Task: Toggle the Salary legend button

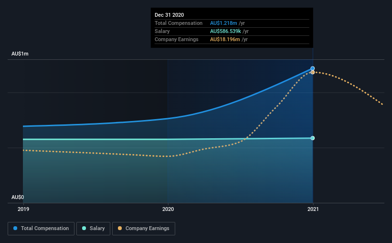Action: pyautogui.click(x=93, y=229)
